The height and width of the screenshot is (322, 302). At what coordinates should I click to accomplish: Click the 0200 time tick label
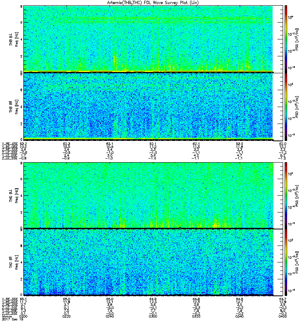tap(23, 316)
